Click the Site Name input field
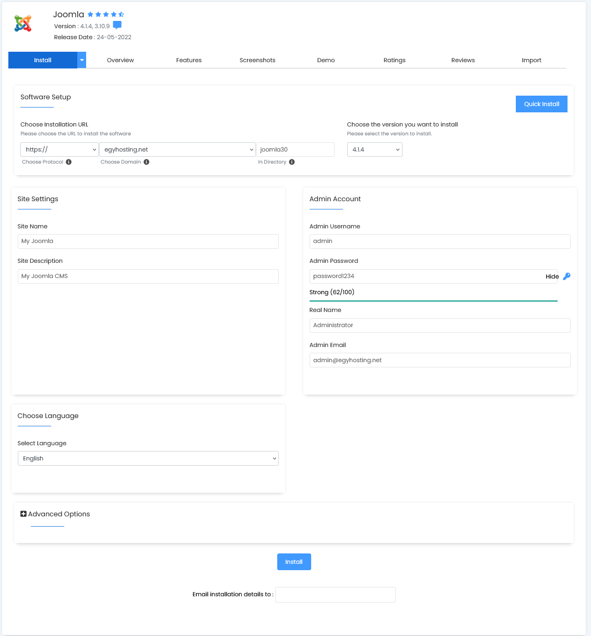 [x=148, y=241]
